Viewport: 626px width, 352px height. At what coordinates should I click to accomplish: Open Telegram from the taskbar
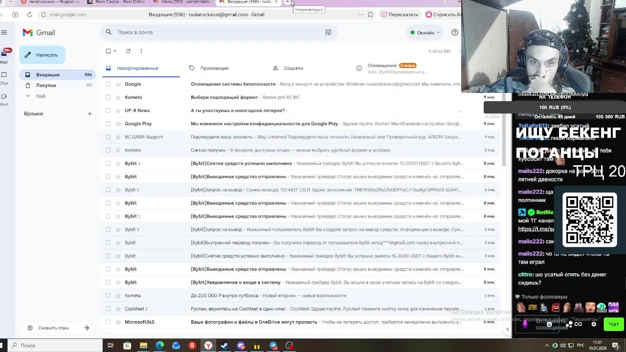(x=273, y=346)
